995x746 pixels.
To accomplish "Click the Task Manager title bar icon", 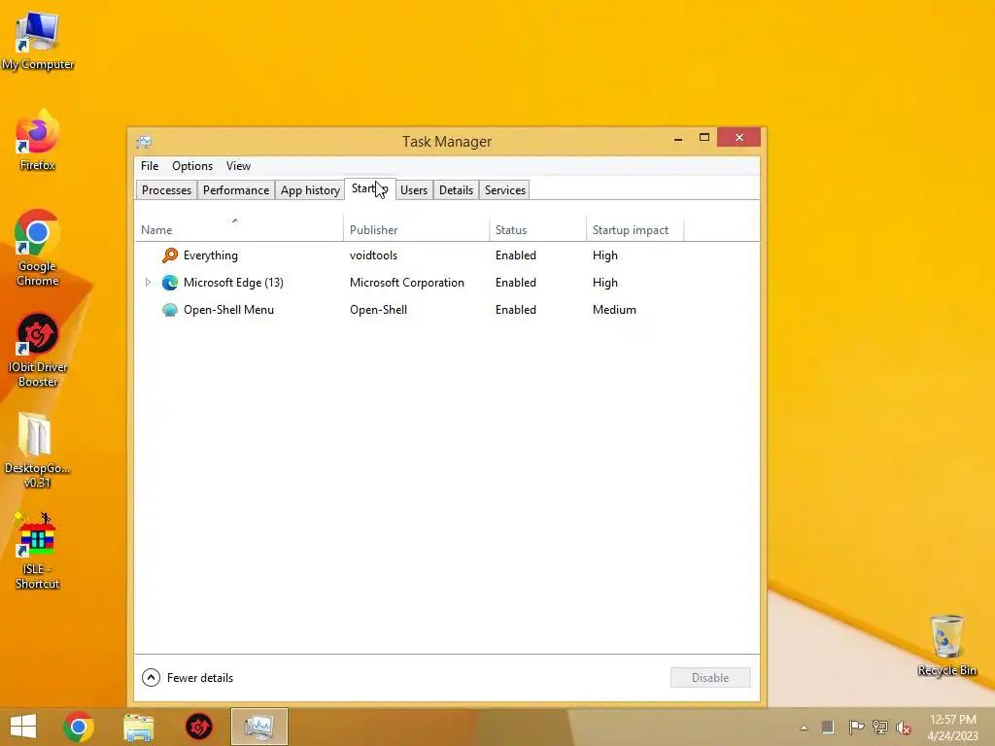I will coord(144,142).
